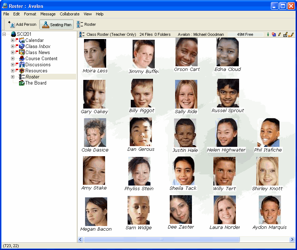Select Sally Ride's photo thumbnail
The height and width of the screenshot is (250, 297).
click(x=186, y=94)
